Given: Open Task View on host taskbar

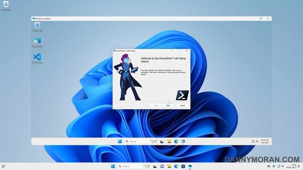Looking at the screenshot, I should point(155,166).
